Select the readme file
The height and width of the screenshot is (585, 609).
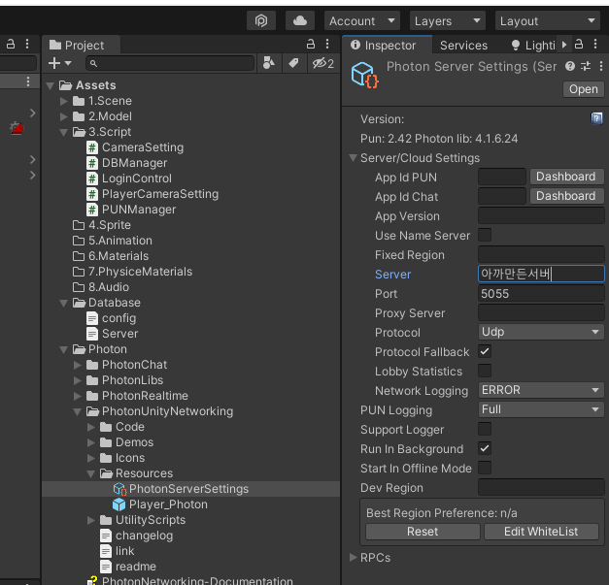click(128, 567)
